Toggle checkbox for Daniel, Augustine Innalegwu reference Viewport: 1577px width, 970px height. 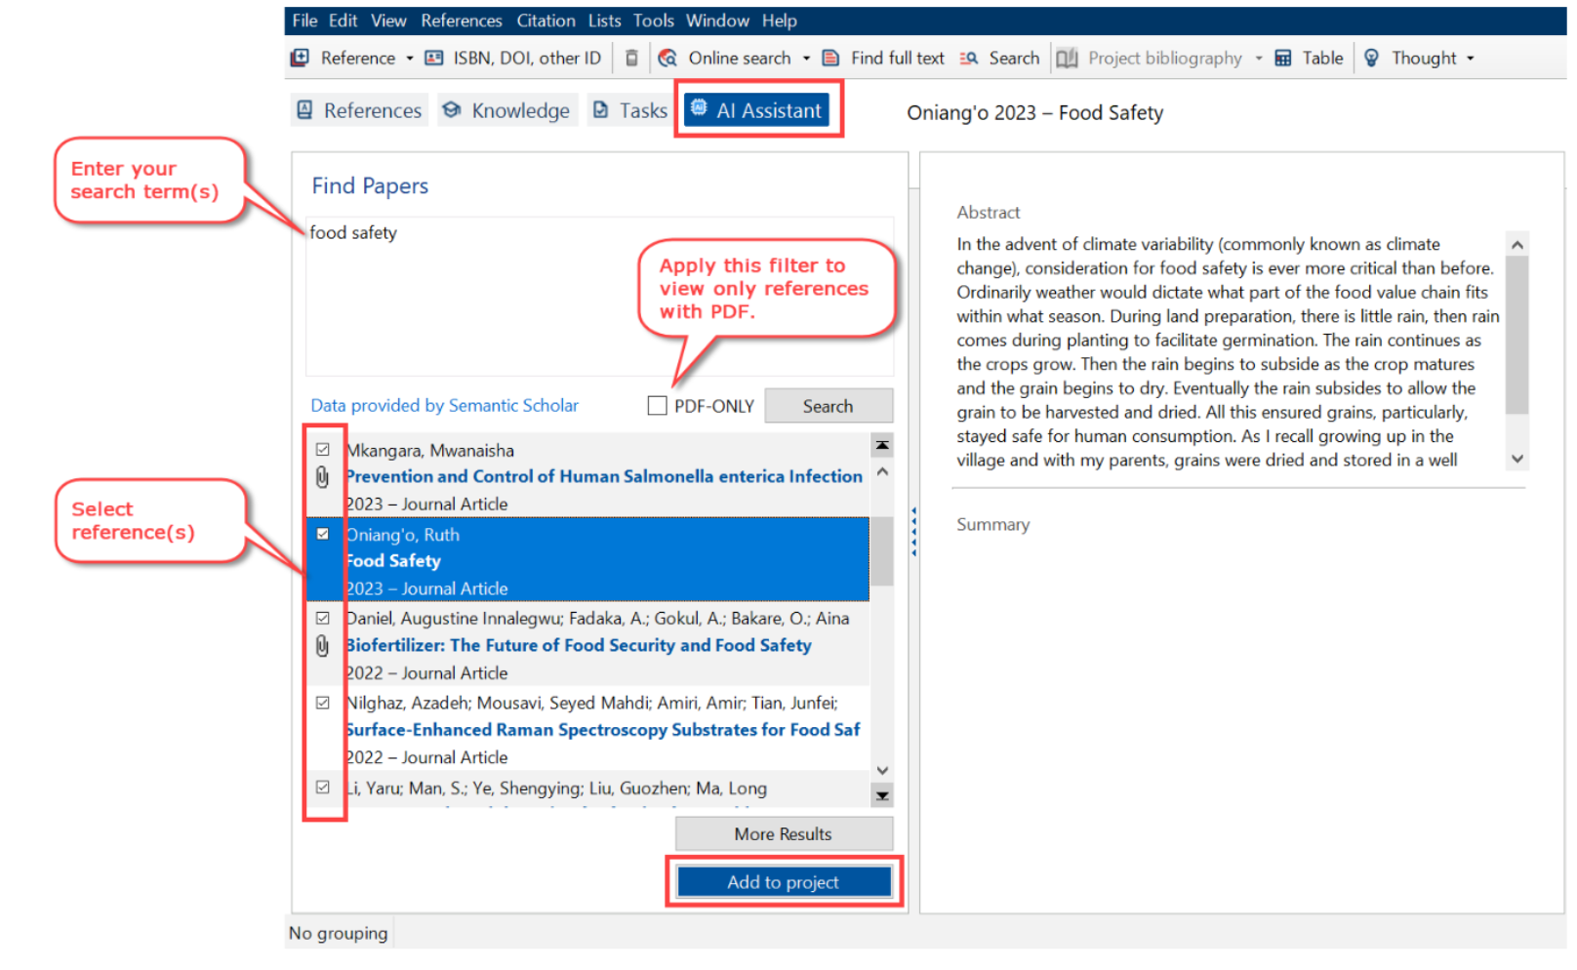point(323,618)
